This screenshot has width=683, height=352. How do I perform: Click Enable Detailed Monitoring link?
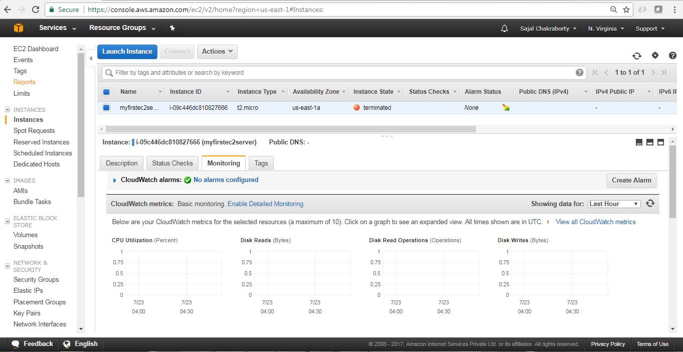[265, 204]
